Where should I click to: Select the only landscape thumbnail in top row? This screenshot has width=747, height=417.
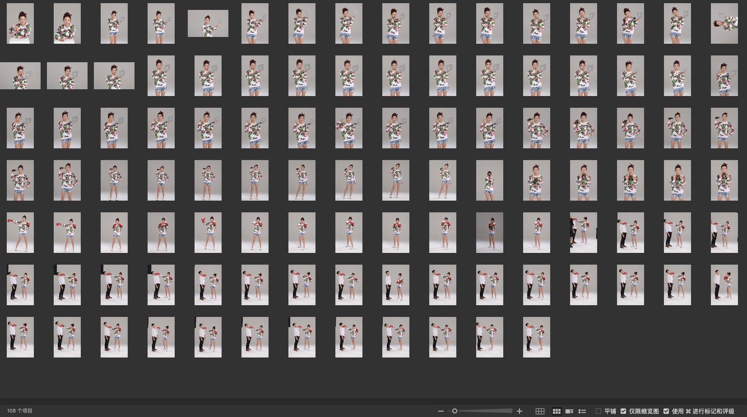(x=208, y=23)
